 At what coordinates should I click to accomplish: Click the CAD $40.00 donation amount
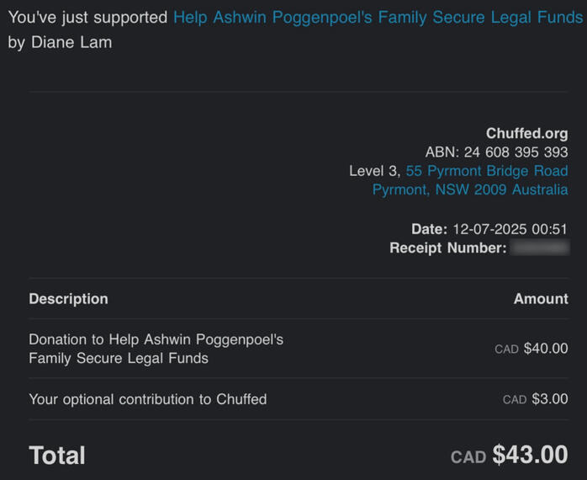[x=531, y=349]
